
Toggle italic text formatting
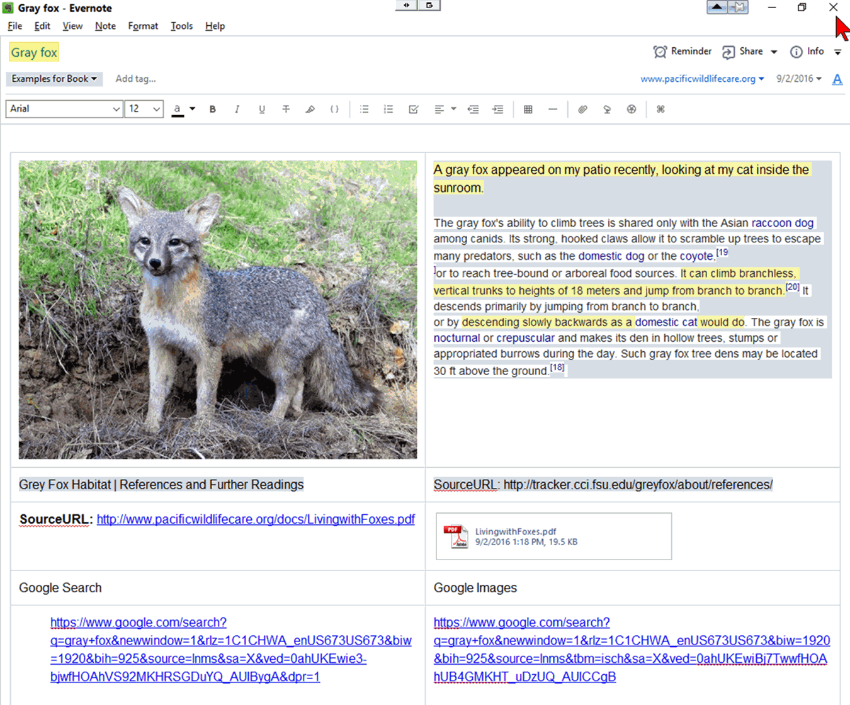tap(237, 110)
